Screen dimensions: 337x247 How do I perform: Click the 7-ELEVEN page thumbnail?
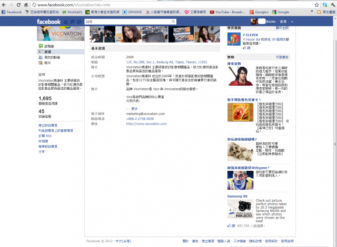(x=234, y=39)
